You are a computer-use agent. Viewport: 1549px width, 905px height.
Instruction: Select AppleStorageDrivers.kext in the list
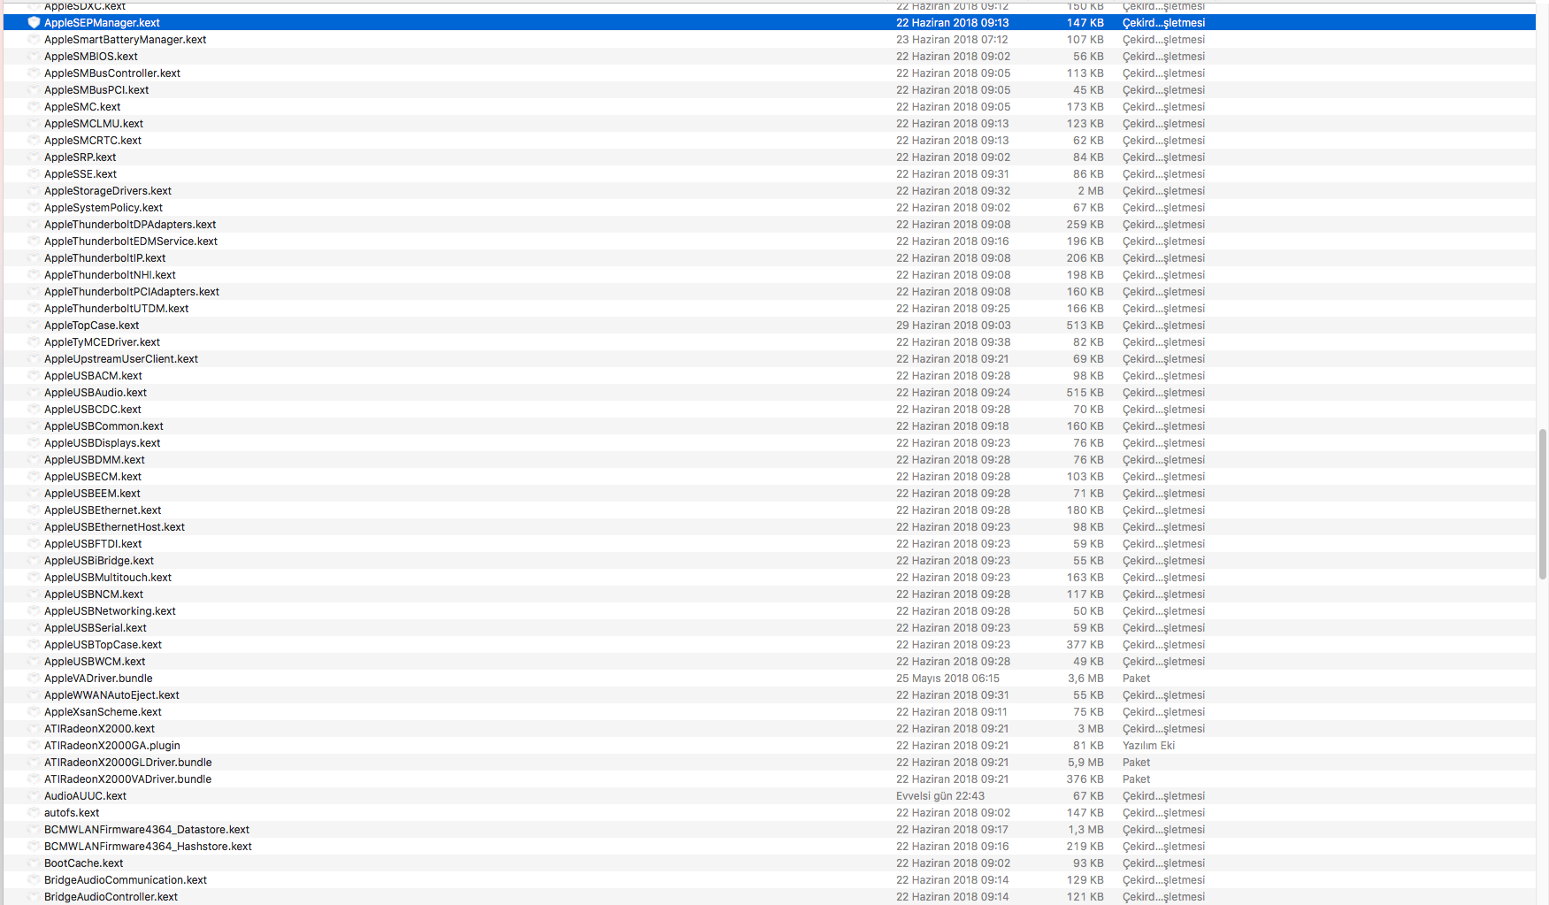[107, 191]
